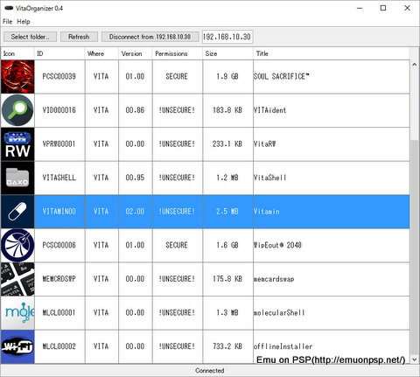420x377 pixels.
Task: Click the memcardswap memory cards icon
Action: pyautogui.click(x=17, y=279)
